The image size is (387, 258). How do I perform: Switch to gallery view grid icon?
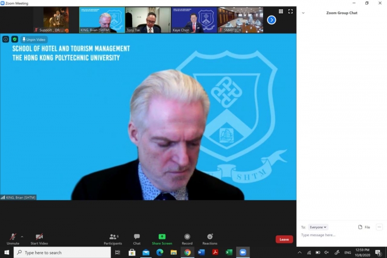(x=281, y=11)
